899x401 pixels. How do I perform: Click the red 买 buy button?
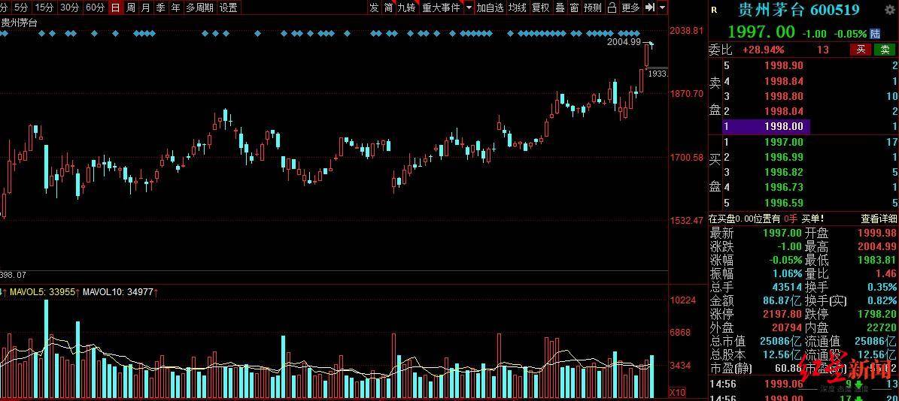861,50
